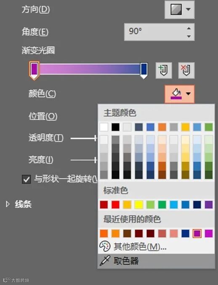Click the add gradient stop icon
The height and width of the screenshot is (285, 218).
point(164,70)
